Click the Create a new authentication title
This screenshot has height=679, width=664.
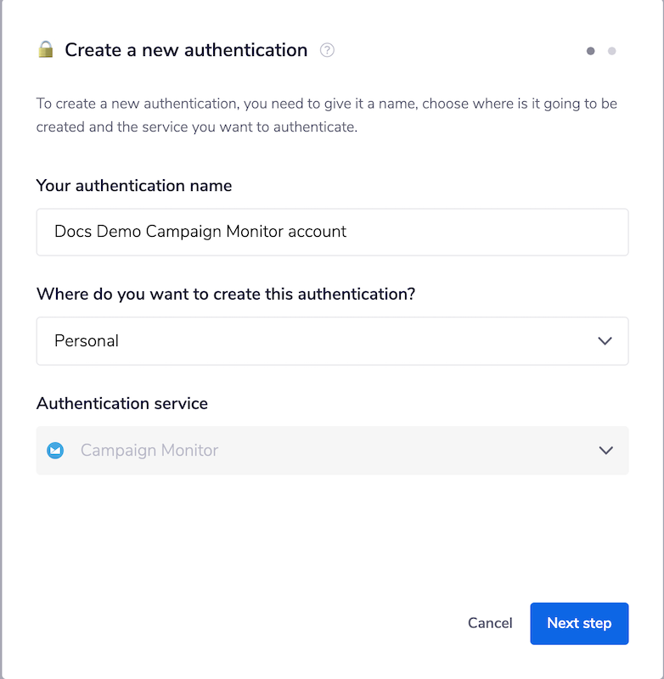(x=185, y=50)
